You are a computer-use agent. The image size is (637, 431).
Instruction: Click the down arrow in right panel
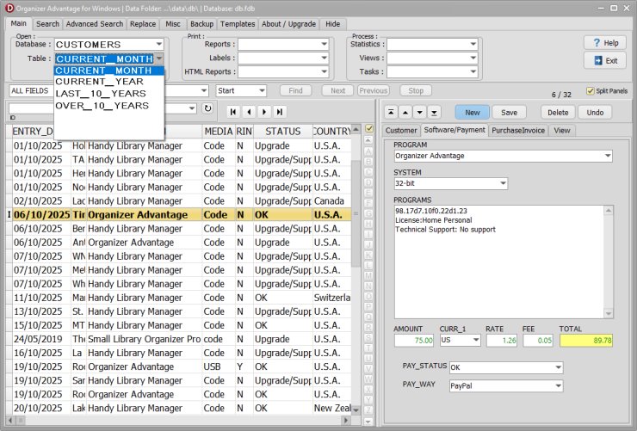pos(420,113)
